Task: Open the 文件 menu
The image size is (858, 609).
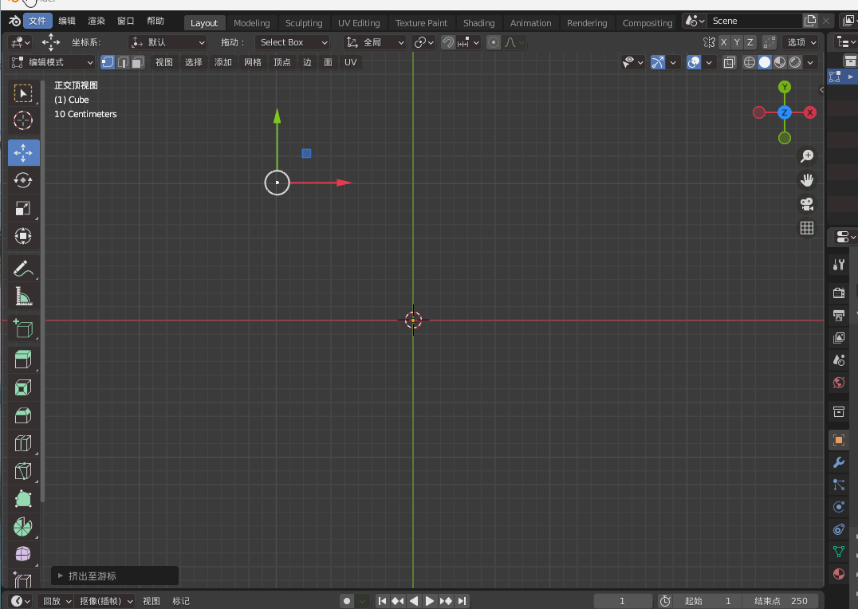Action: (37, 21)
